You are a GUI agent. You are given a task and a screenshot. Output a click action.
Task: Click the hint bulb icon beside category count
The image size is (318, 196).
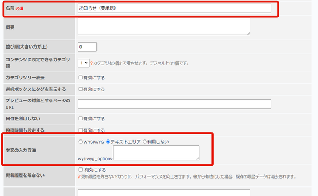[92, 63]
